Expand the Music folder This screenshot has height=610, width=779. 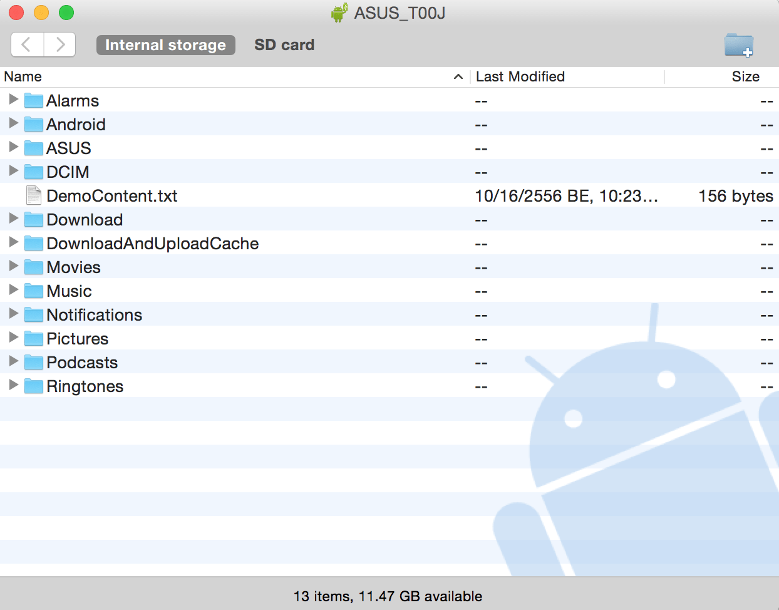13,290
